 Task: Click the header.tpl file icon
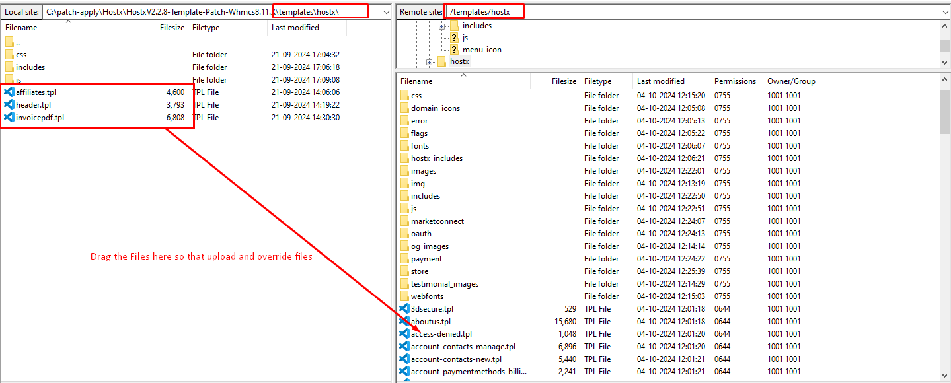(x=9, y=105)
